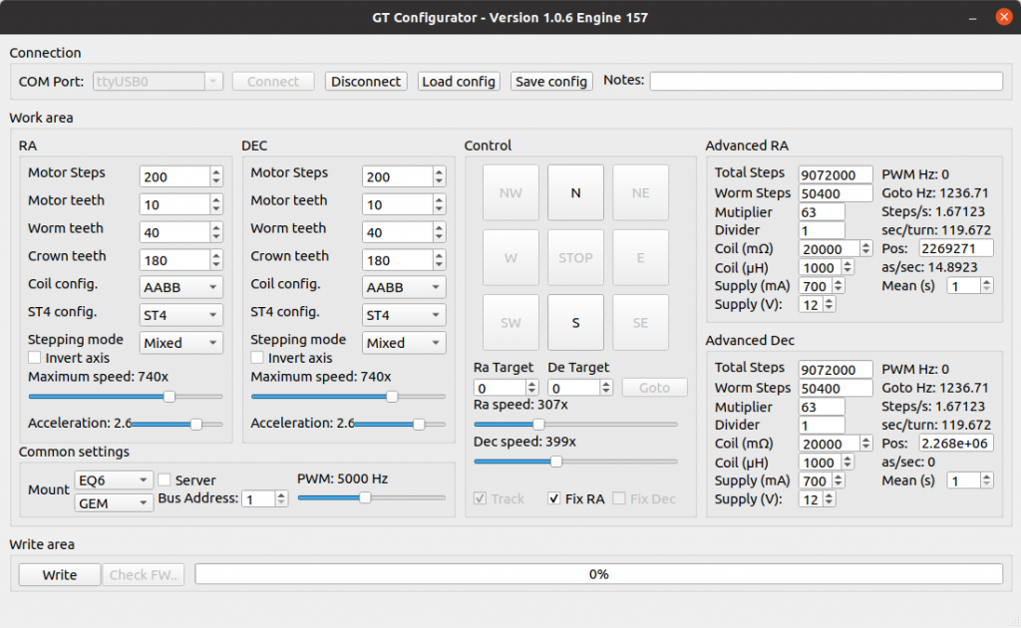Click Advanced Dec Supply (mA) spin box
Image resolution: width=1021 pixels, height=628 pixels.
(822, 480)
